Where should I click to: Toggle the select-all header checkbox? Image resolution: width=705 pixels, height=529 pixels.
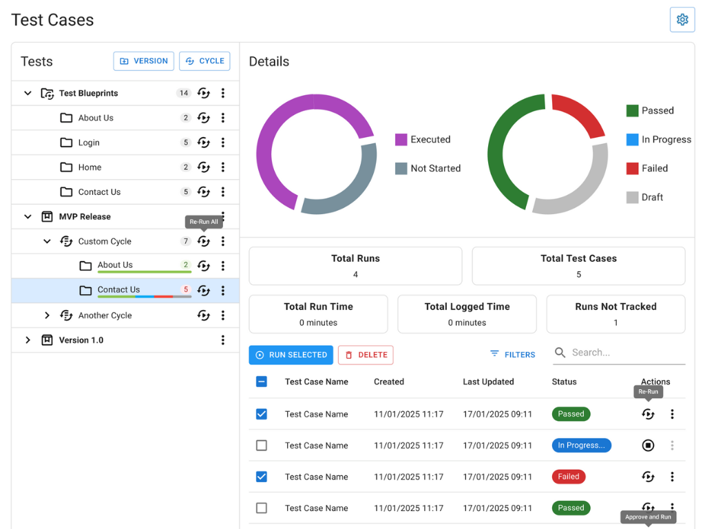pyautogui.click(x=262, y=382)
